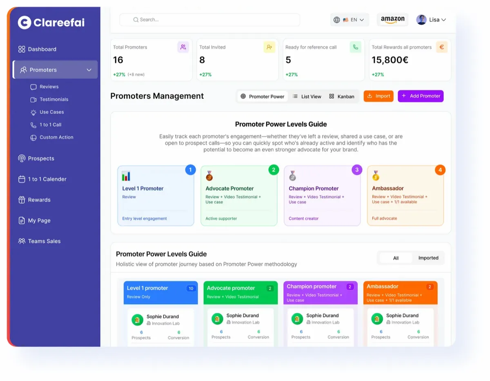This screenshot has width=490, height=381.
Task: Select the Ambassador guide card
Action: (405, 196)
